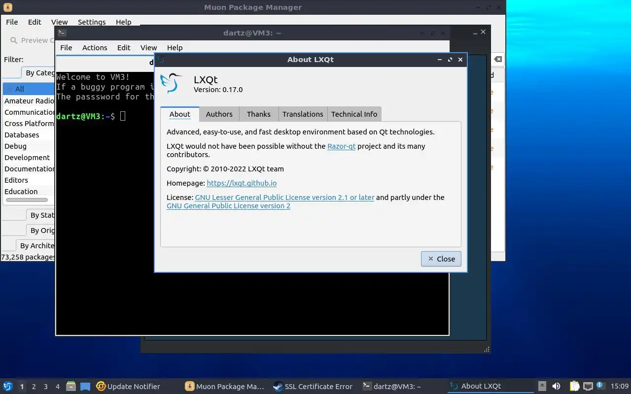Select the All category in Muon
The height and width of the screenshot is (394, 631).
click(x=29, y=89)
